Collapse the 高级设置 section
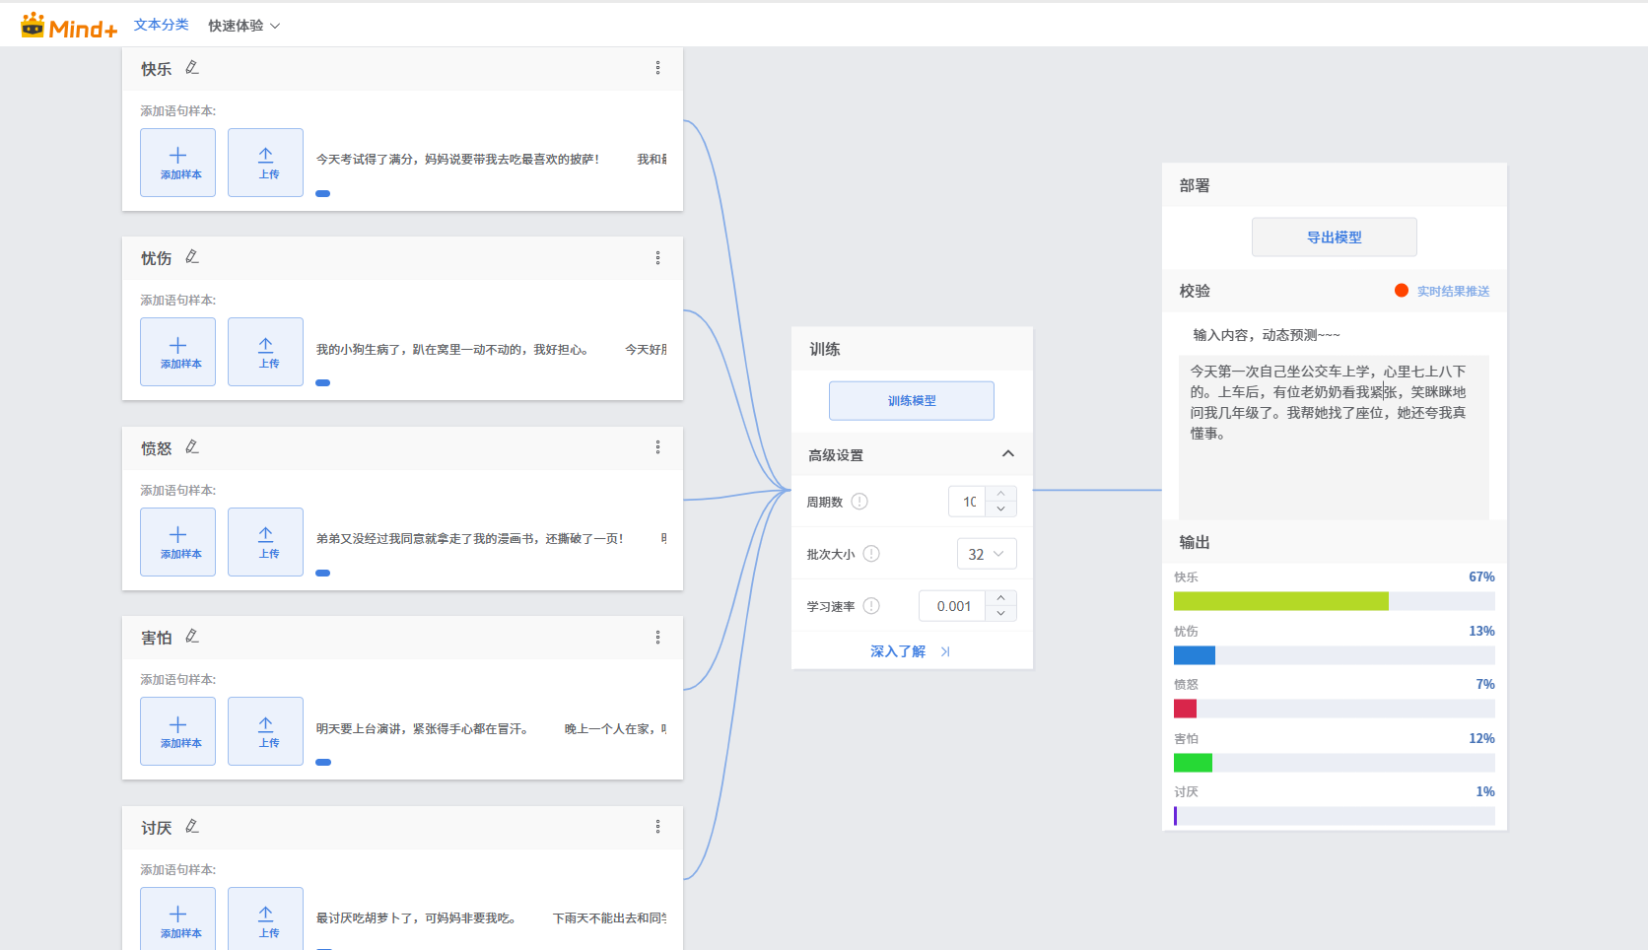 [1007, 454]
